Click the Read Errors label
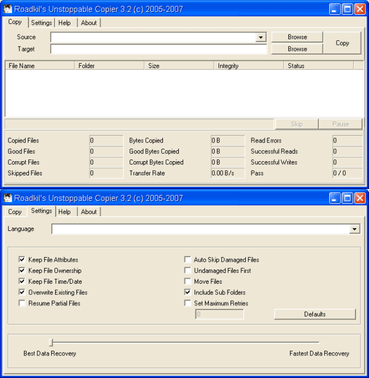The image size is (369, 378). pos(266,141)
